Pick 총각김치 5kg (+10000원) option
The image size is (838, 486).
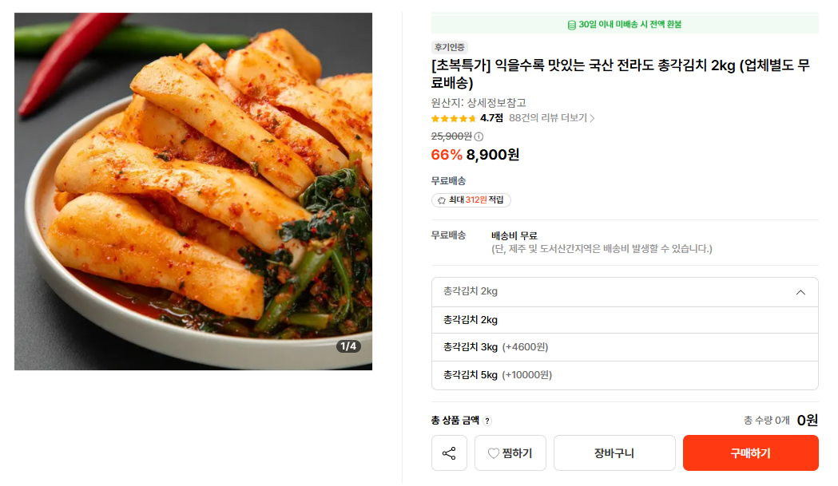point(625,375)
